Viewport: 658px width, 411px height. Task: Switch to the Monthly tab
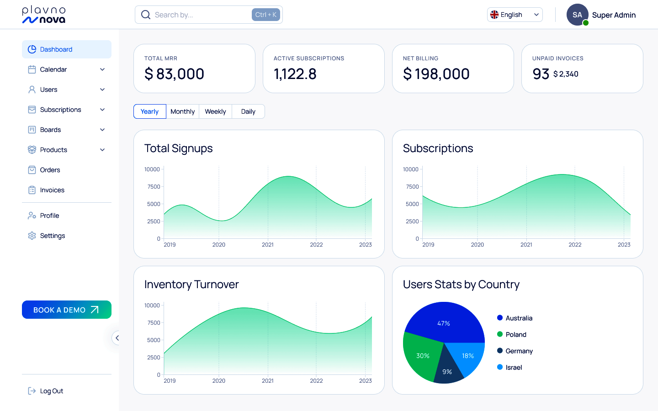tap(183, 111)
